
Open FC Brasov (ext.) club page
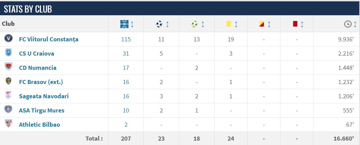41,82
